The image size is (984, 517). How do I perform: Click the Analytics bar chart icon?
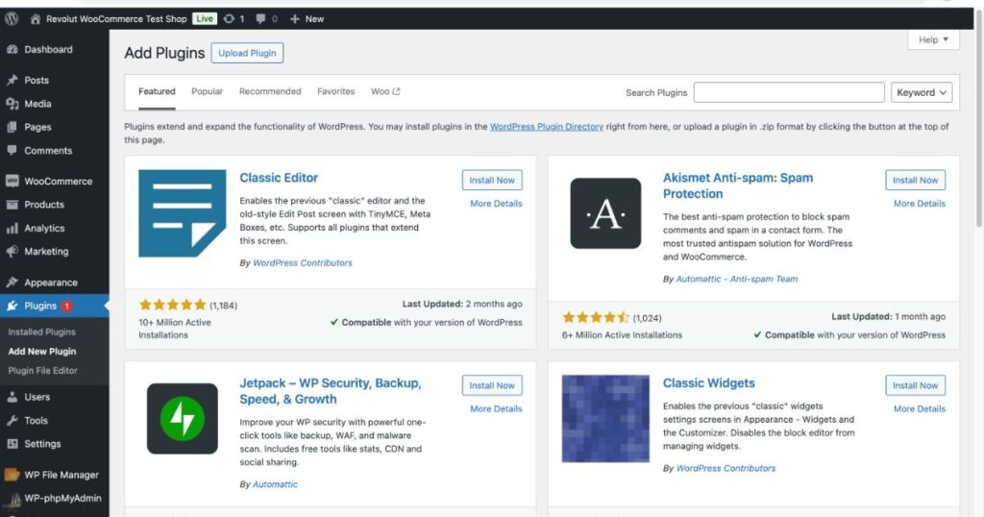pos(12,228)
